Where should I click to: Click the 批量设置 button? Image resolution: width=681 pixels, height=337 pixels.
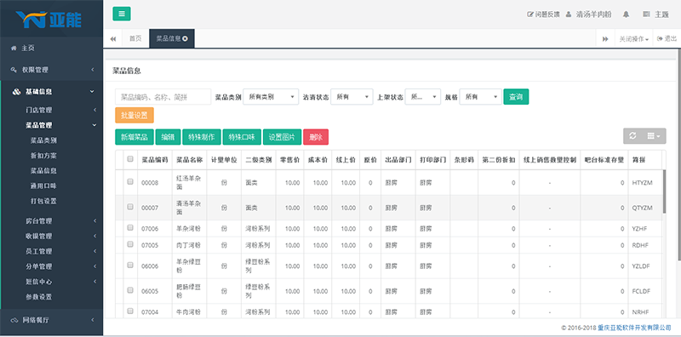(134, 116)
